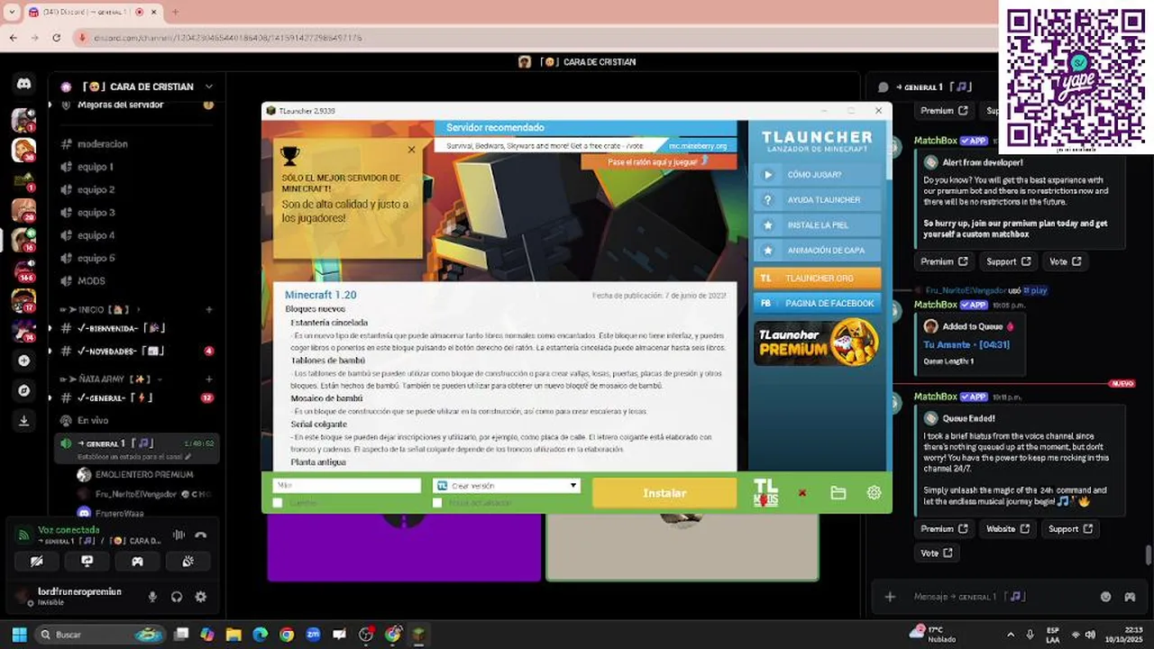
Task: Click the browser address bar
Action: 532,38
